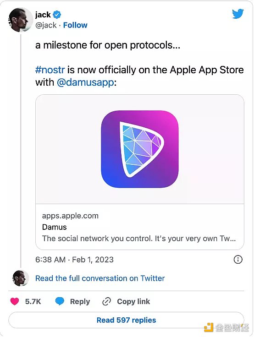Click small avatar beside conversation link
Image resolution: width=254 pixels, height=337 pixels.
point(21,278)
